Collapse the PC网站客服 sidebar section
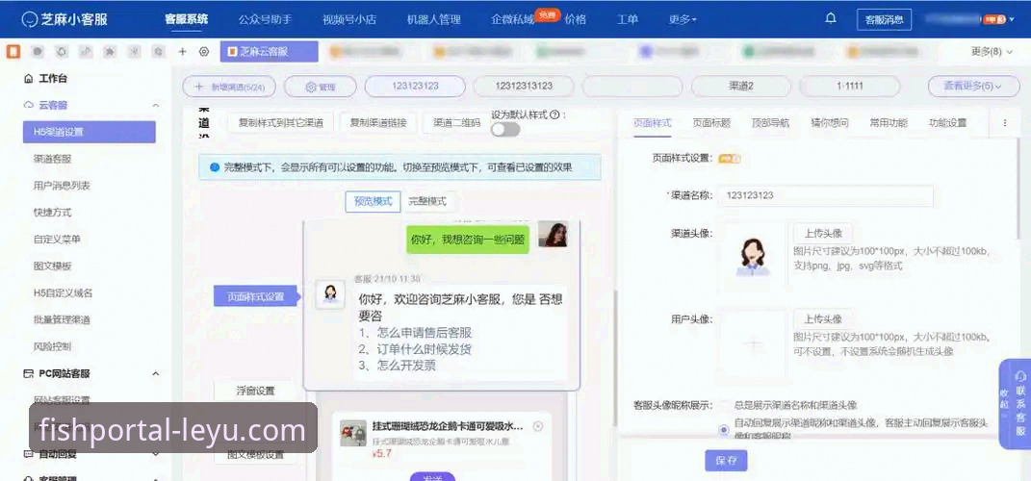Screen dimensions: 1031x481 click(x=156, y=374)
